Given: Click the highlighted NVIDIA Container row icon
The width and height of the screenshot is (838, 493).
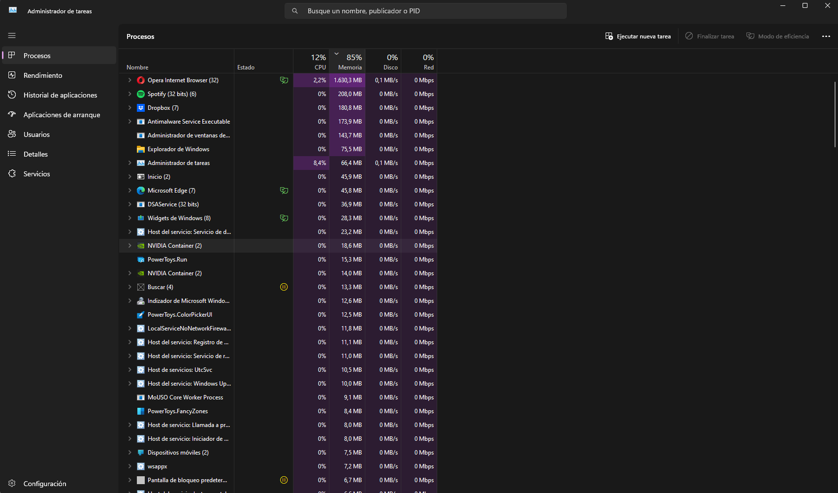Looking at the screenshot, I should coord(141,246).
